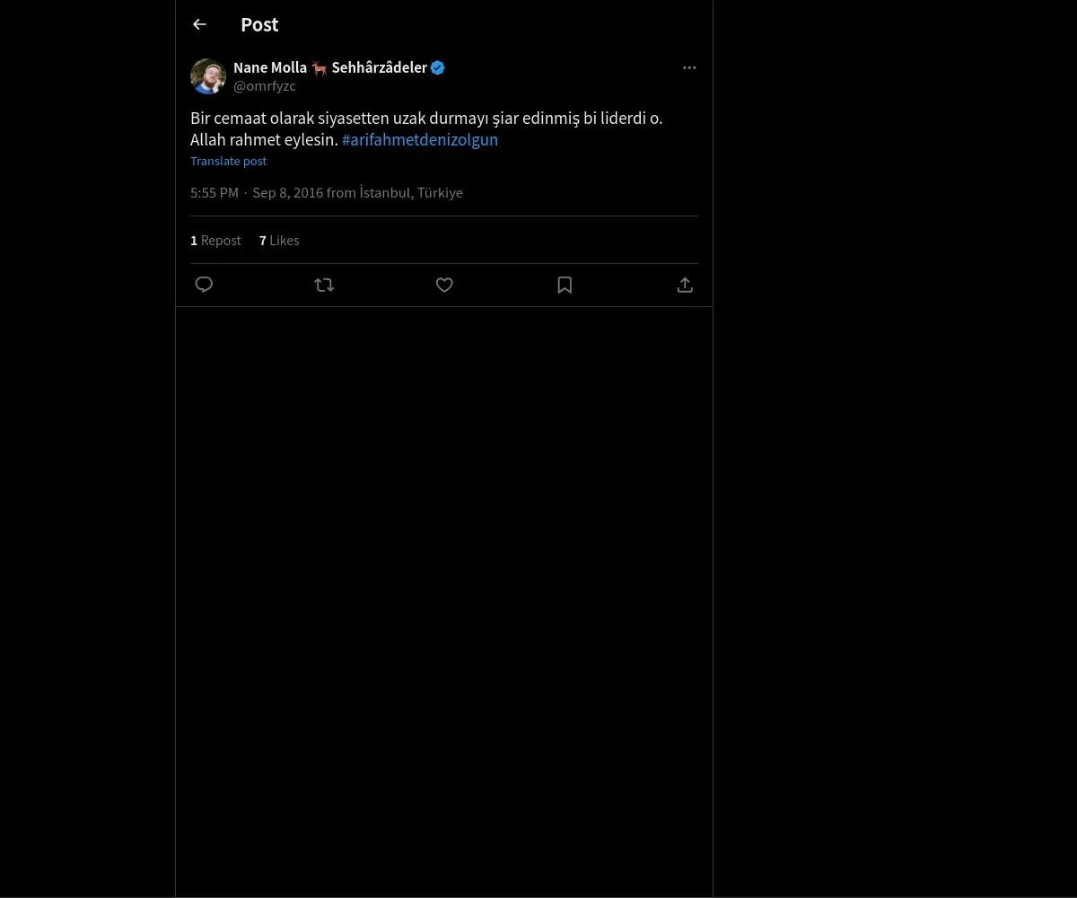Open Nane Molla's profile picture

(208, 76)
